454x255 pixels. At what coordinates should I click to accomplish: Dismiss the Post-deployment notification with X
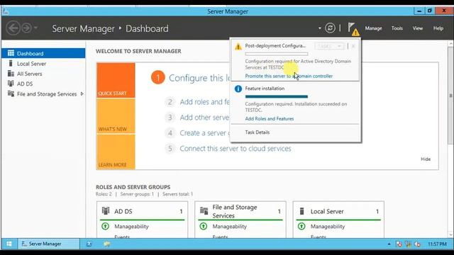(353, 46)
